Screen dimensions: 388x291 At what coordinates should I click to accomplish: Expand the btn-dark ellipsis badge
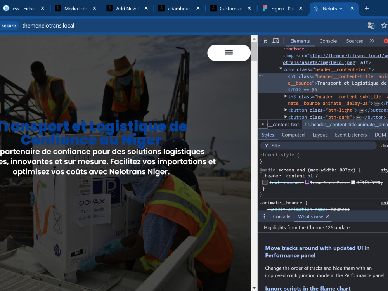click(358, 117)
